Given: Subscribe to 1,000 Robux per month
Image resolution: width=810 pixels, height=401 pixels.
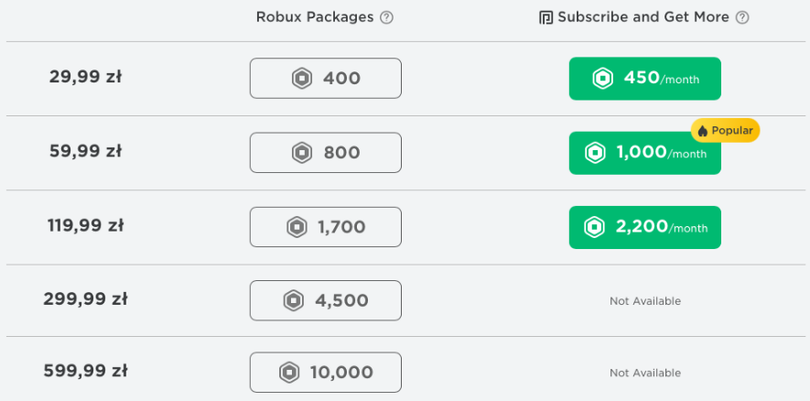Looking at the screenshot, I should pos(644,153).
